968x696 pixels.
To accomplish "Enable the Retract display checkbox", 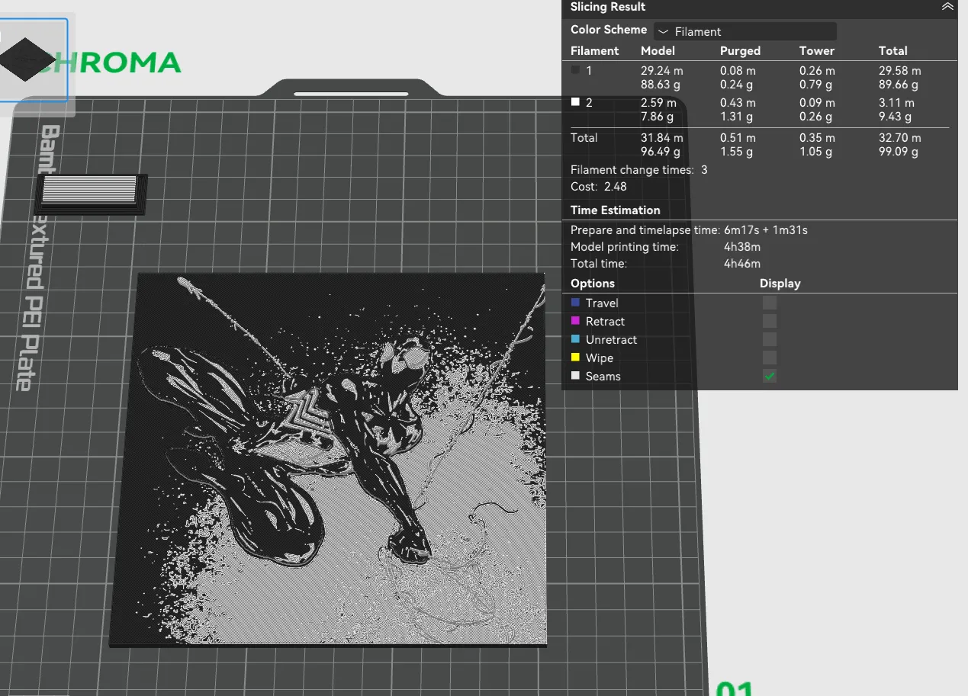I will pos(770,321).
